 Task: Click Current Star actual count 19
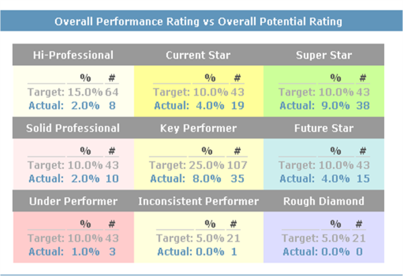[236, 105]
